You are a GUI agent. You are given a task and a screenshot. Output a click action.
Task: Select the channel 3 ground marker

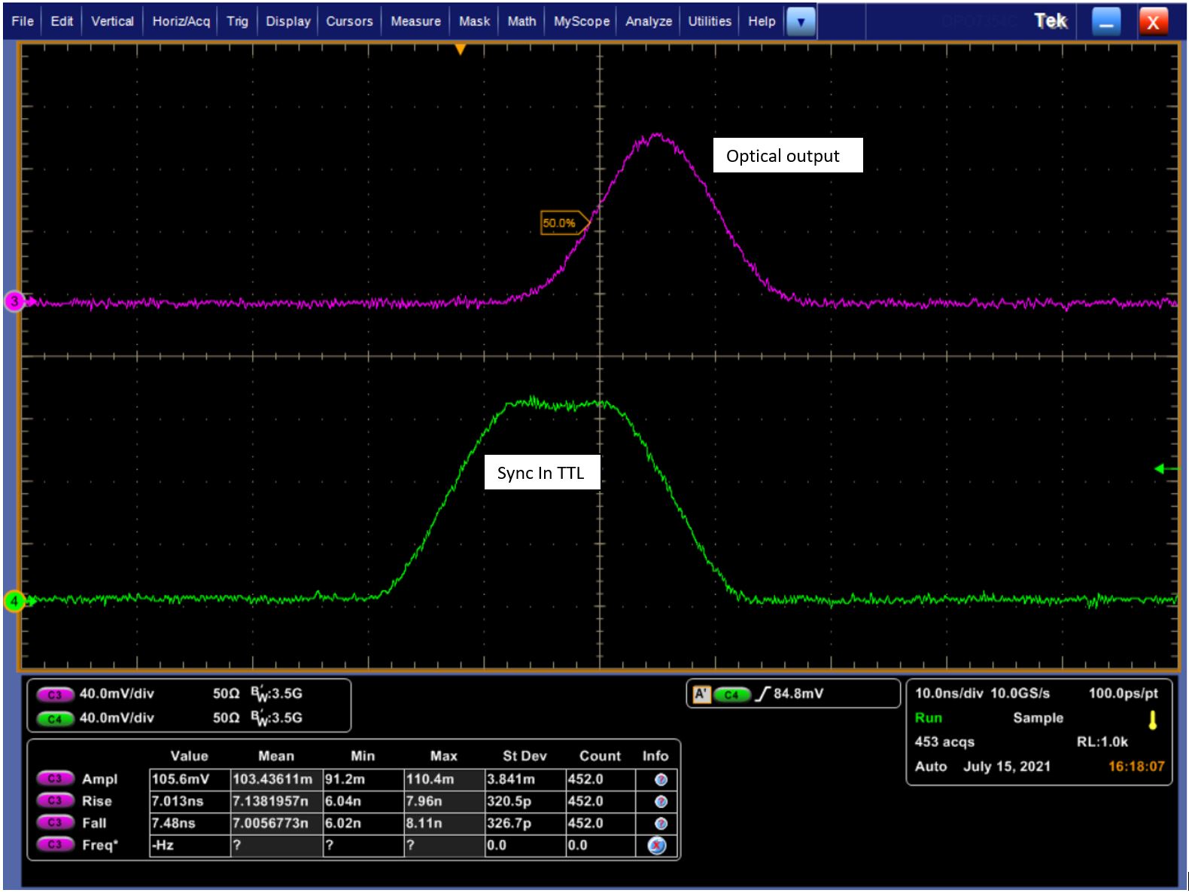[15, 301]
